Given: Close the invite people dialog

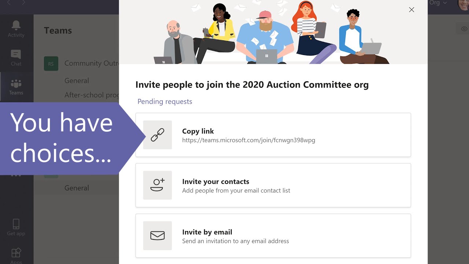Looking at the screenshot, I should coord(411,10).
